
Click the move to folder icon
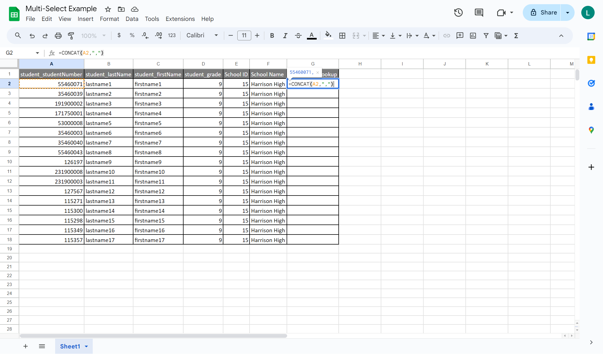(121, 9)
